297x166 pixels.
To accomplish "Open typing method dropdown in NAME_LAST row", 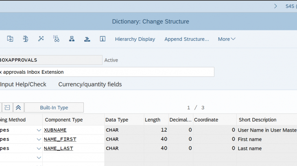I will tap(39, 149).
